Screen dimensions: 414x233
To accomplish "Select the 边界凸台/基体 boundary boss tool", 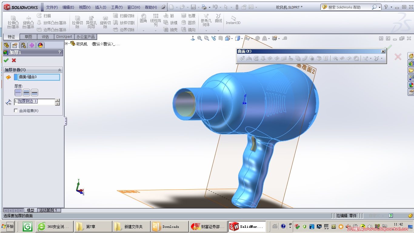I will pyautogui.click(x=52, y=30).
